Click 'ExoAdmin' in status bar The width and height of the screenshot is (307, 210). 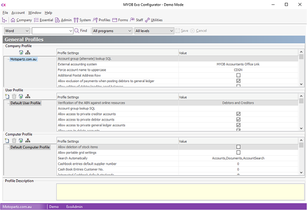pyautogui.click(x=74, y=207)
